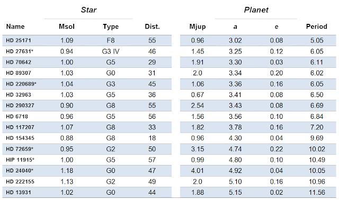This screenshot has height=200, width=339.
Task: Select the 11.56 period value
Action: coord(317,192)
